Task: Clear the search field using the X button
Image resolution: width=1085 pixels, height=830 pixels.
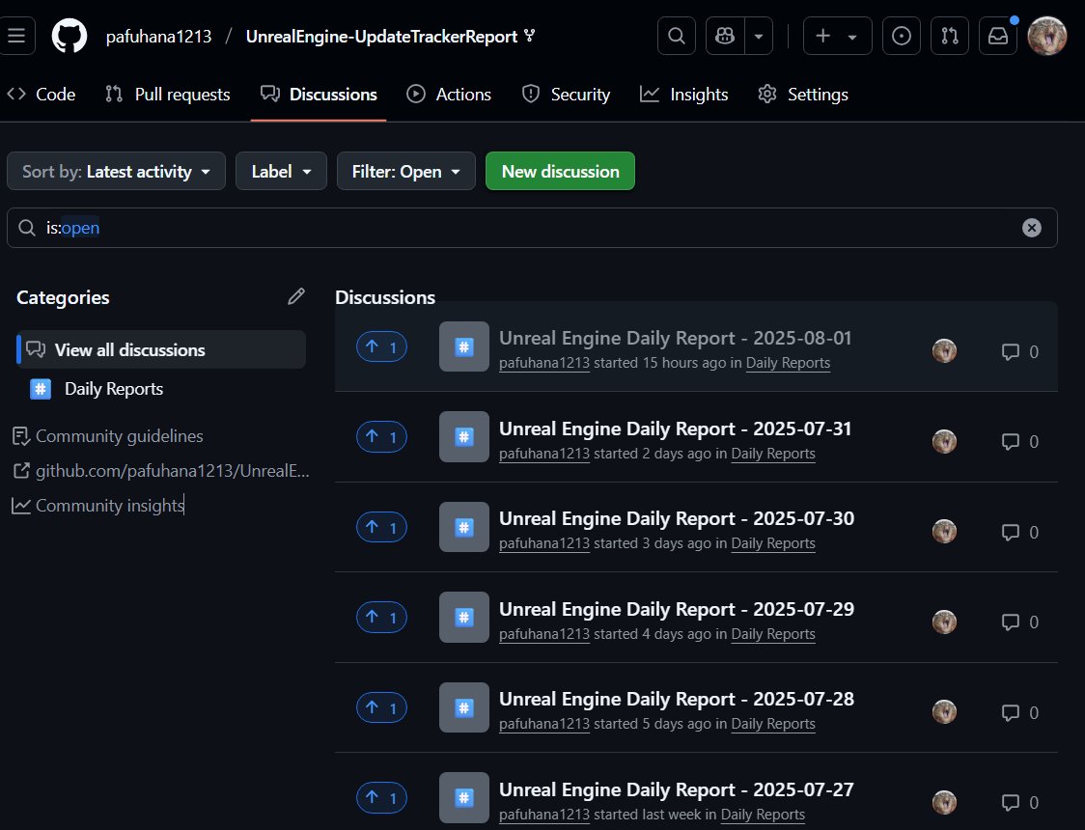Action: [1032, 228]
